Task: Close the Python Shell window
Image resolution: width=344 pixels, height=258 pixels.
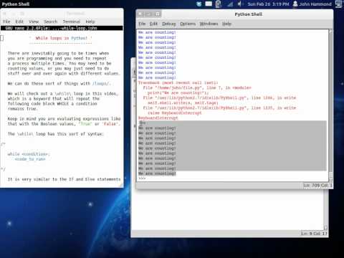Action: pyautogui.click(x=140, y=14)
